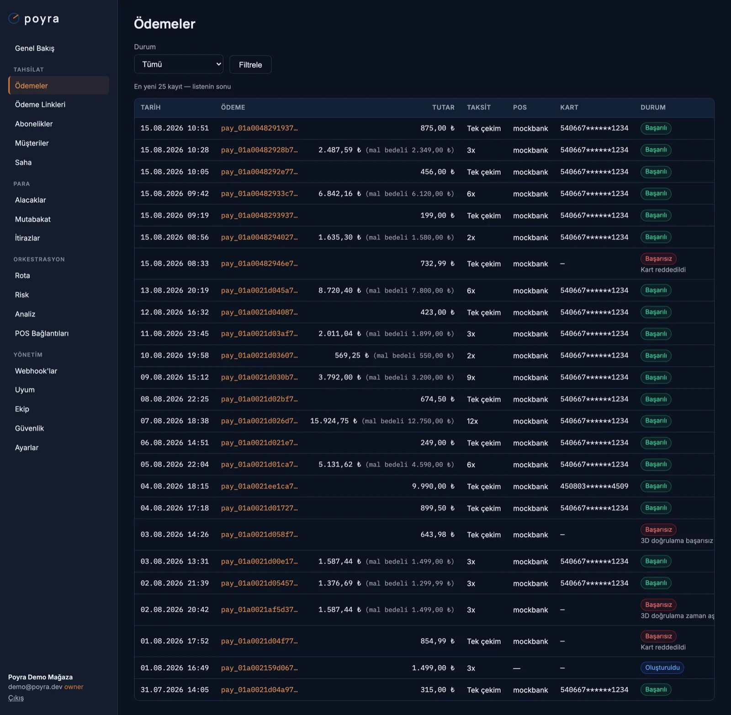Select Güvenlik in sidebar
The width and height of the screenshot is (731, 715).
pyautogui.click(x=30, y=428)
